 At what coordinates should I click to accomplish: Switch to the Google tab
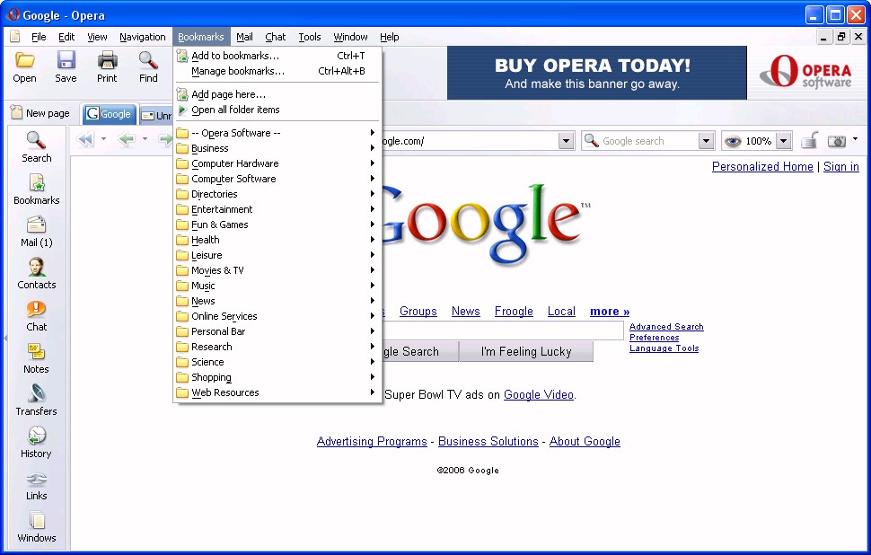pos(110,114)
